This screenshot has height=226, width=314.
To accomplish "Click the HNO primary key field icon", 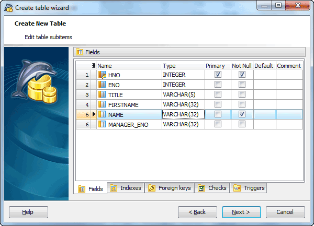I will (102, 75).
